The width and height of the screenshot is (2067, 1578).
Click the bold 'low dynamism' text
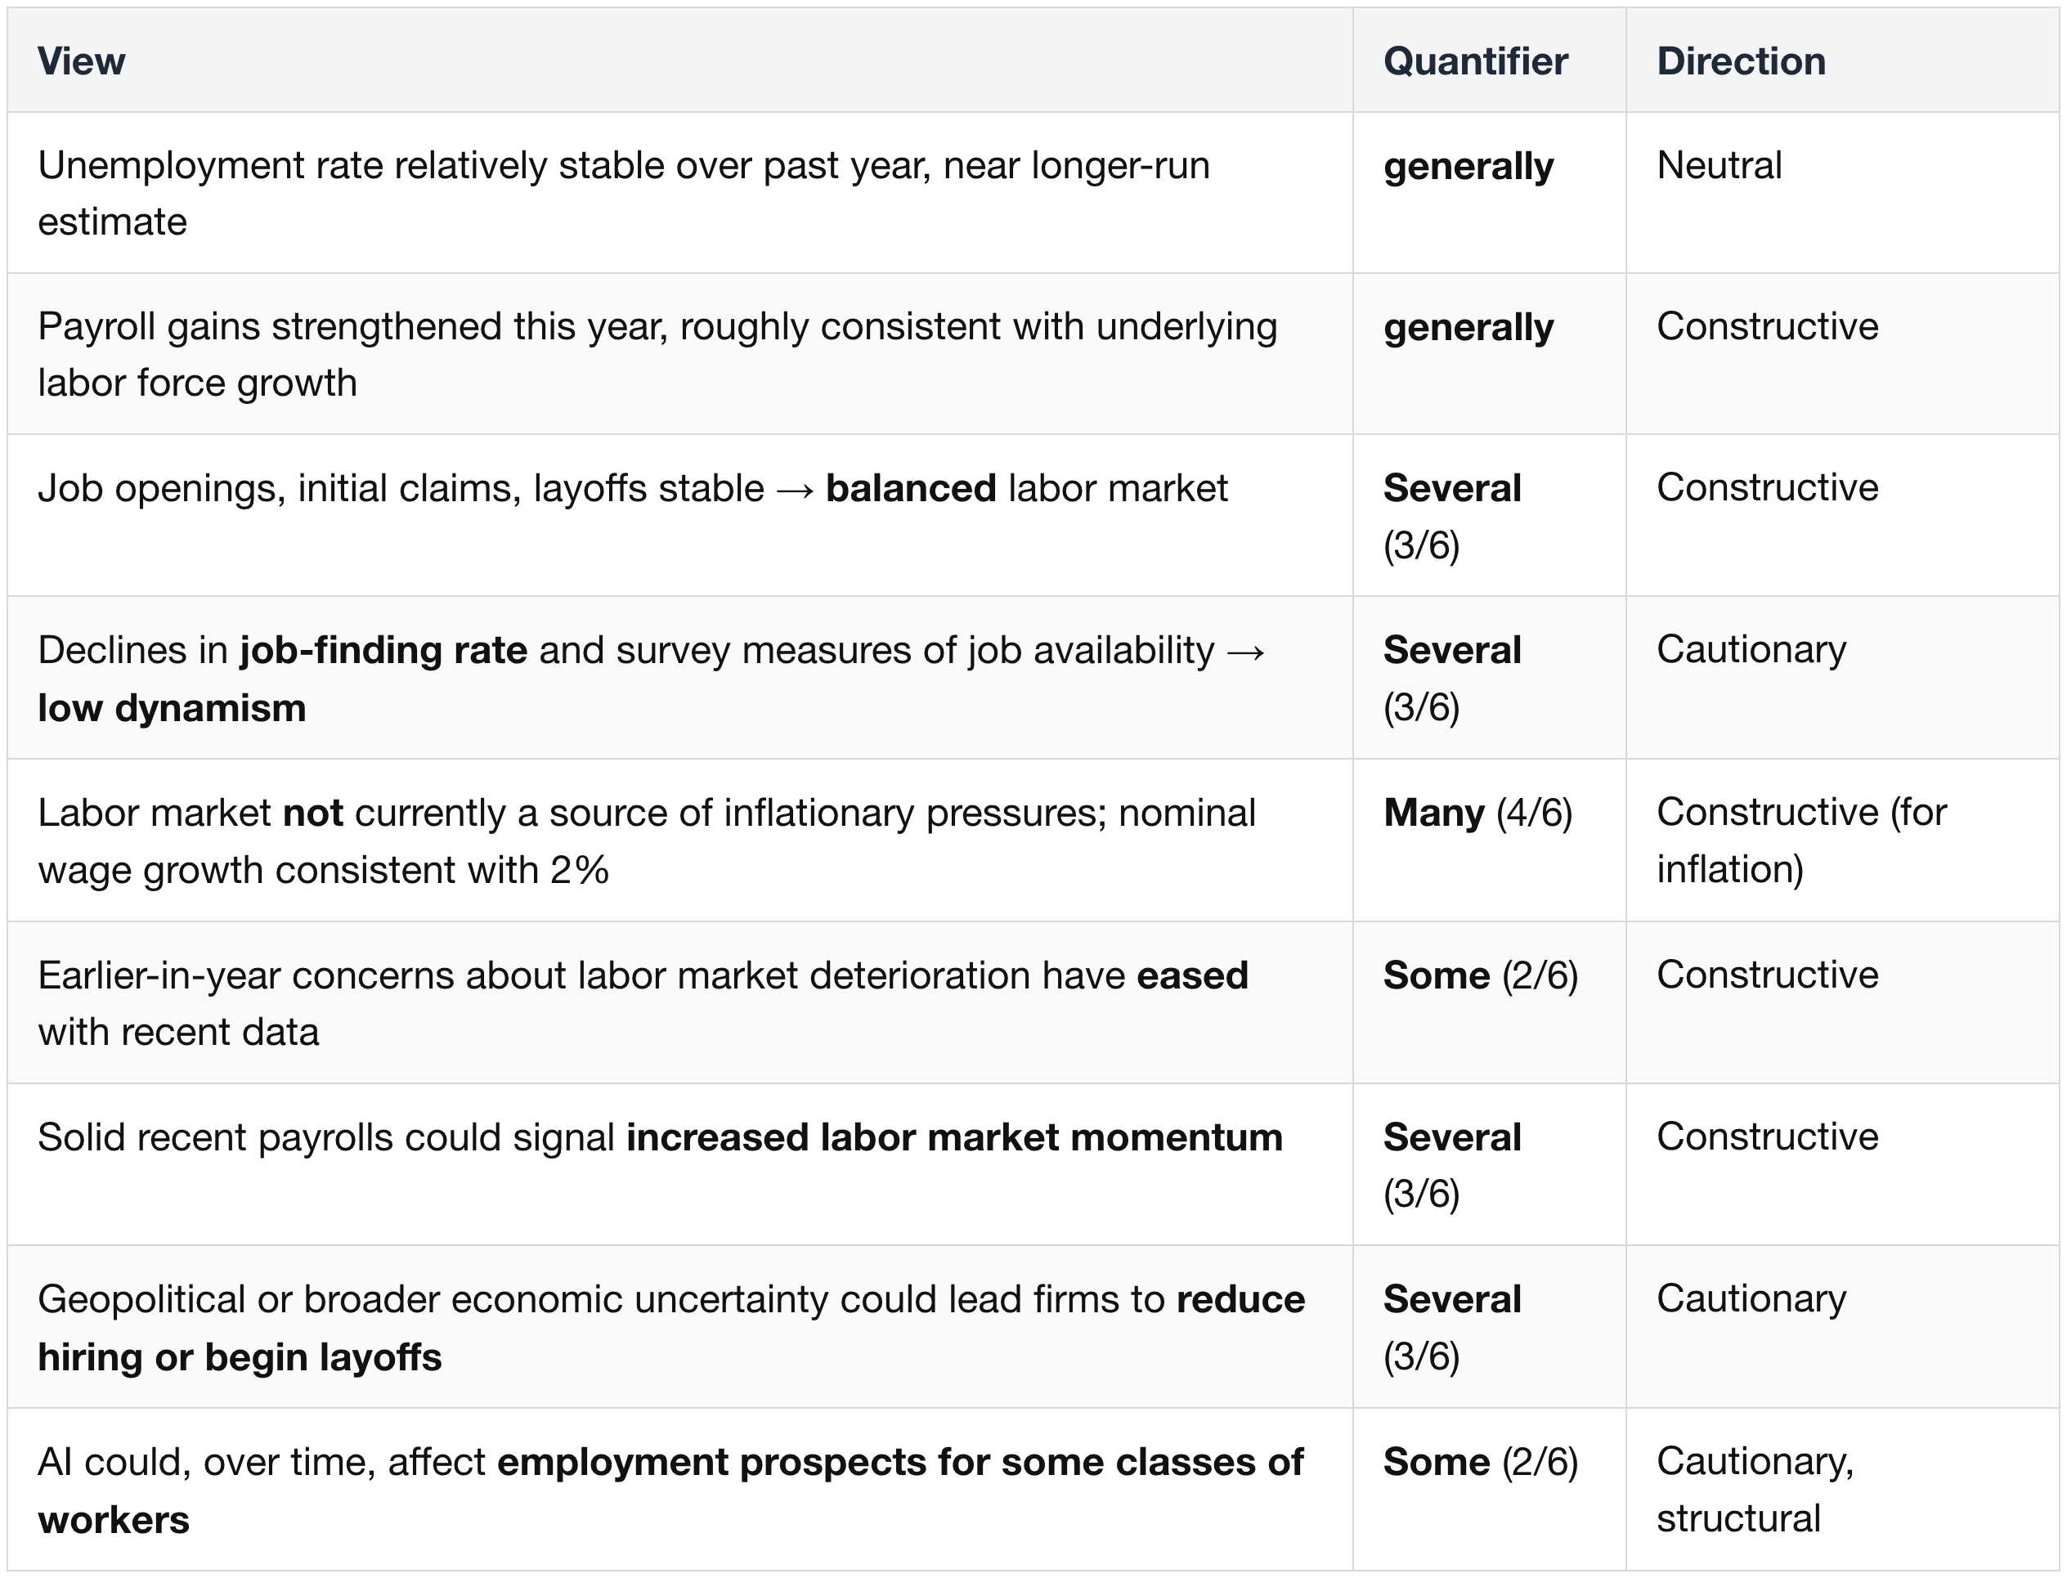(x=172, y=708)
